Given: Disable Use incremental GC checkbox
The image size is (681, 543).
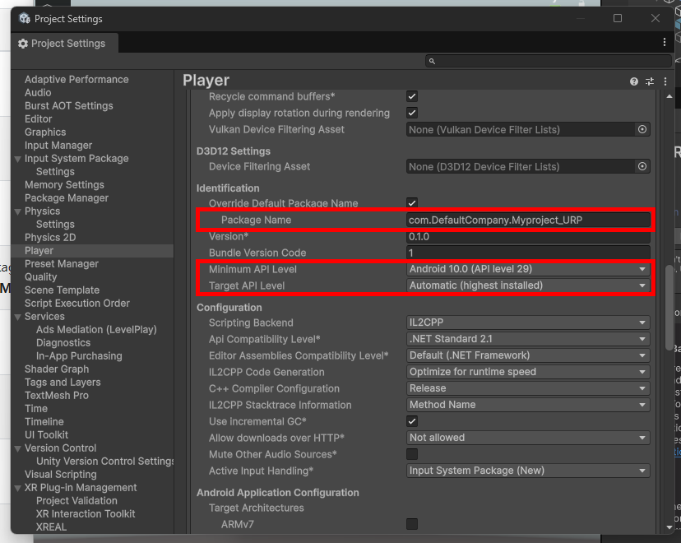Looking at the screenshot, I should pyautogui.click(x=412, y=421).
